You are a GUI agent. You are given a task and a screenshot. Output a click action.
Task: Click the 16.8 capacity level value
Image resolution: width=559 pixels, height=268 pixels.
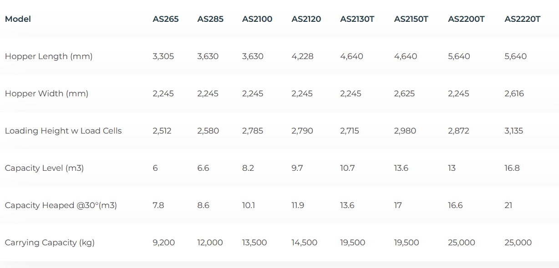pos(512,168)
